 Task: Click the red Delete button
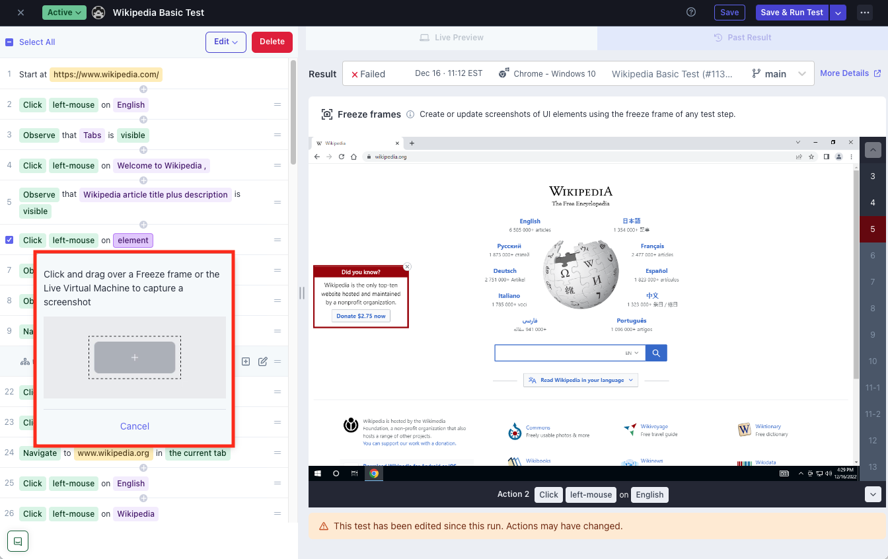coord(272,42)
